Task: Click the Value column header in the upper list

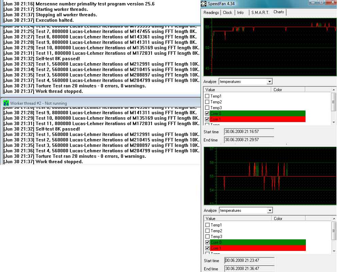Action: [x=237, y=90]
